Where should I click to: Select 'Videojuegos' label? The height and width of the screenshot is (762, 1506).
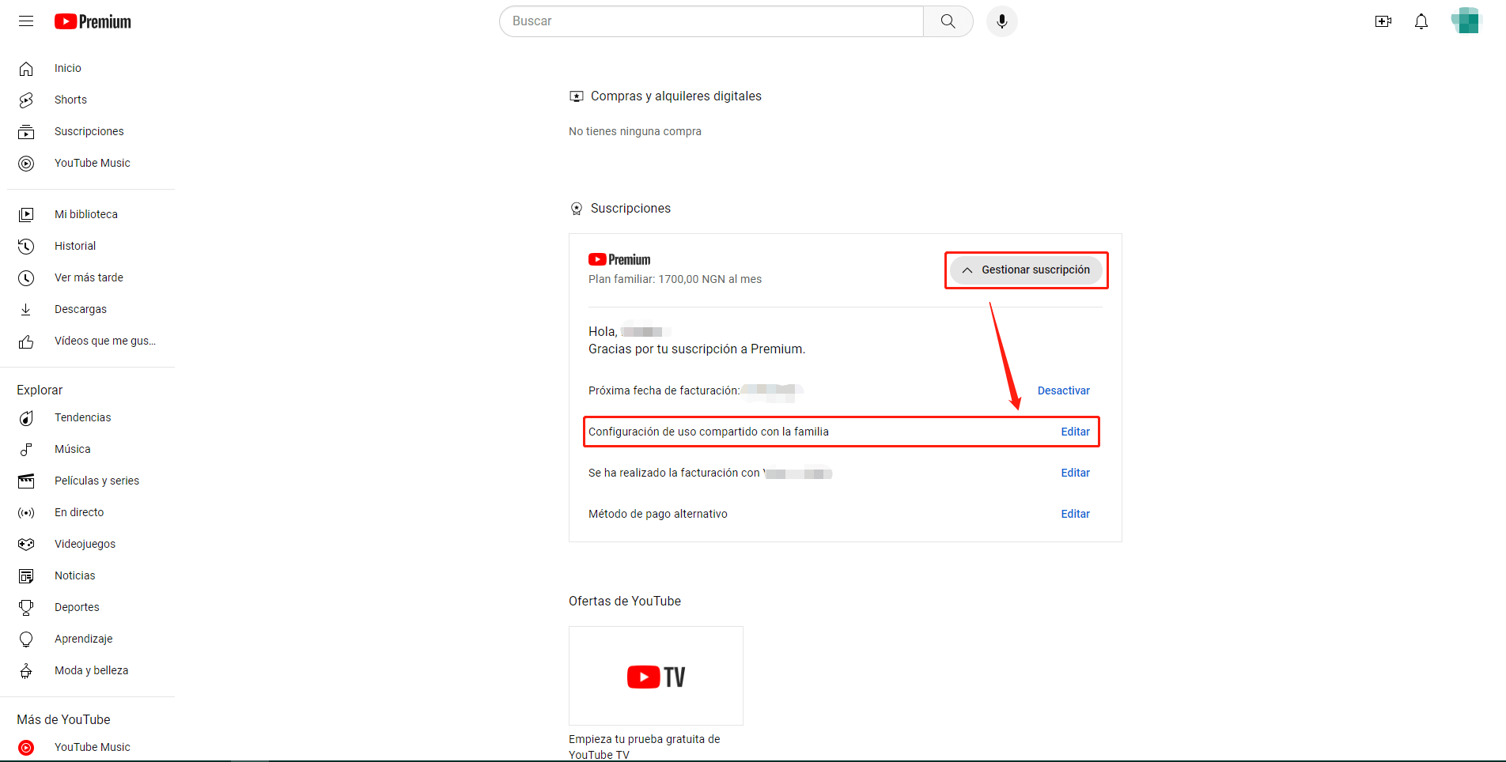(x=85, y=544)
